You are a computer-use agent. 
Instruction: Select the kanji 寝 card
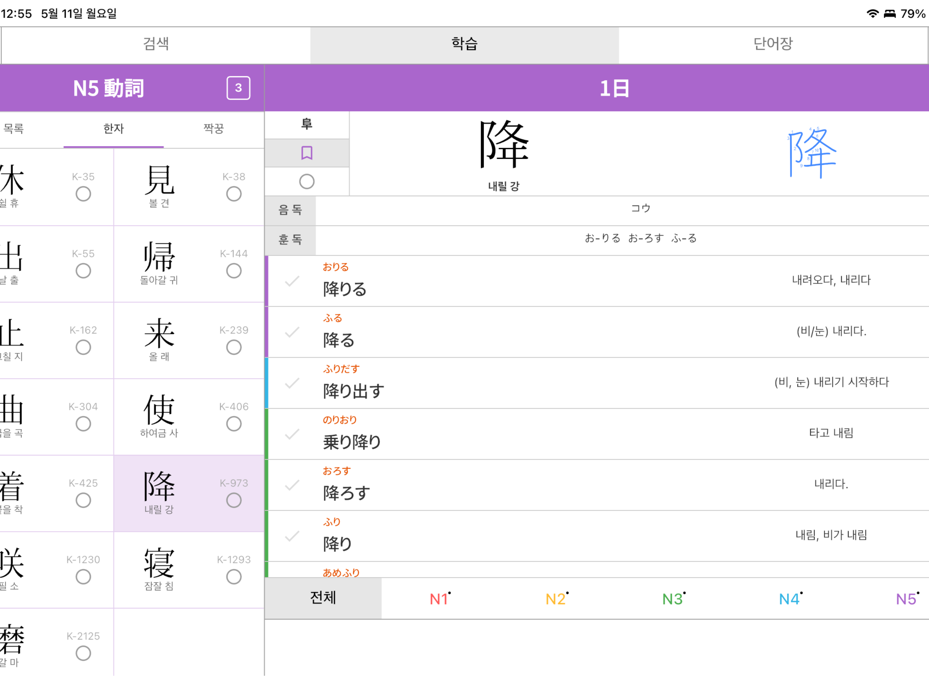click(189, 570)
